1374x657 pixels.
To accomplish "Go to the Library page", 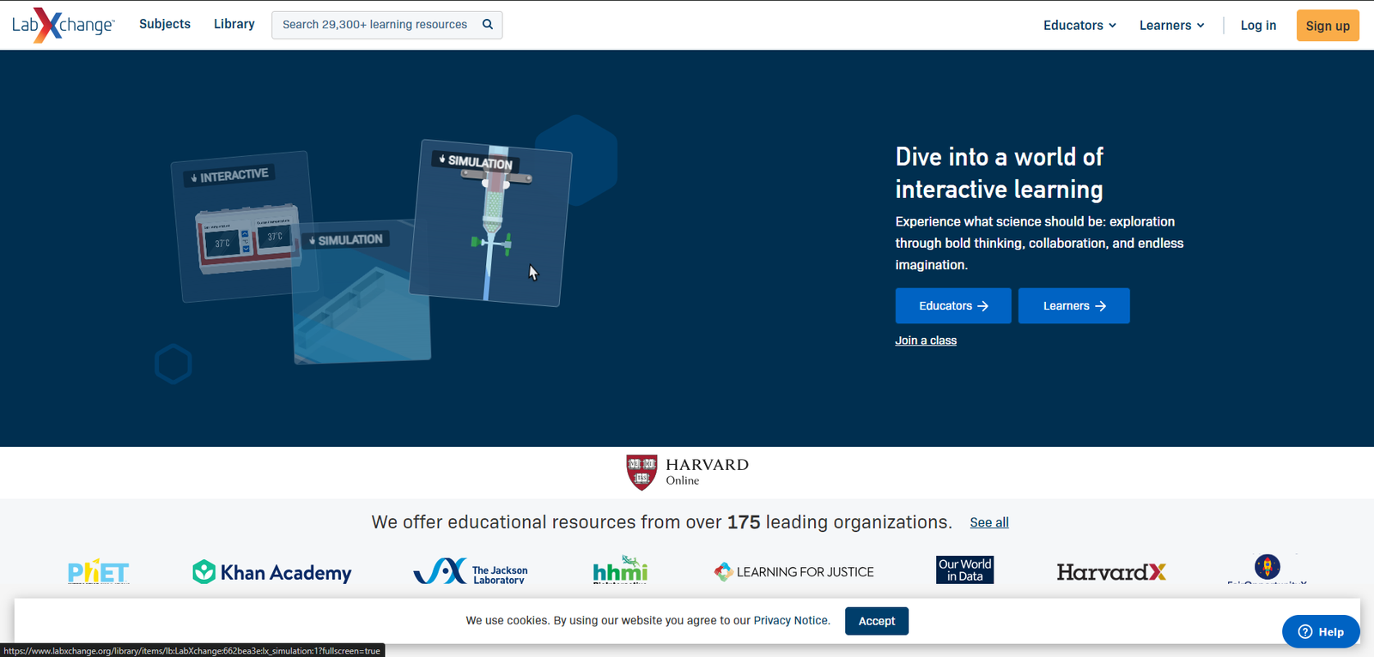I will [x=234, y=24].
